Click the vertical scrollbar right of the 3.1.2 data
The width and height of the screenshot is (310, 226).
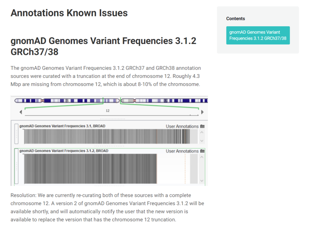point(201,168)
